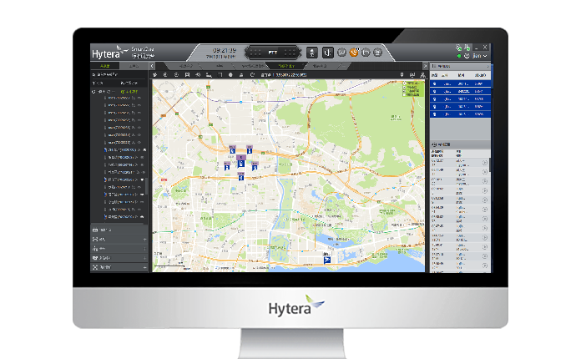Image resolution: width=581 pixels, height=359 pixels.
Task: Open the third tab of the center tab strip
Action: tap(254, 66)
